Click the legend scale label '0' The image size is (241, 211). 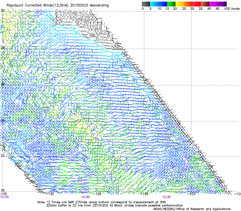point(143,9)
